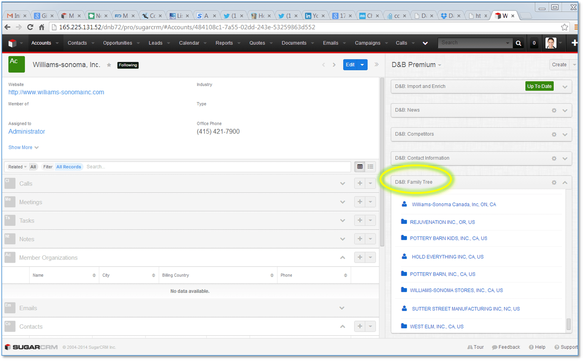Go to previous record arrow
584x361 pixels.
324,65
